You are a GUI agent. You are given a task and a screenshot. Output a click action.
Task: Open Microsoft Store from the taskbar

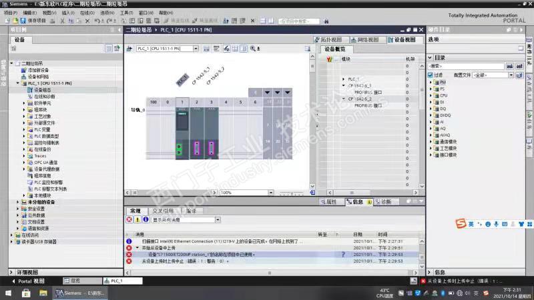click(x=26, y=293)
